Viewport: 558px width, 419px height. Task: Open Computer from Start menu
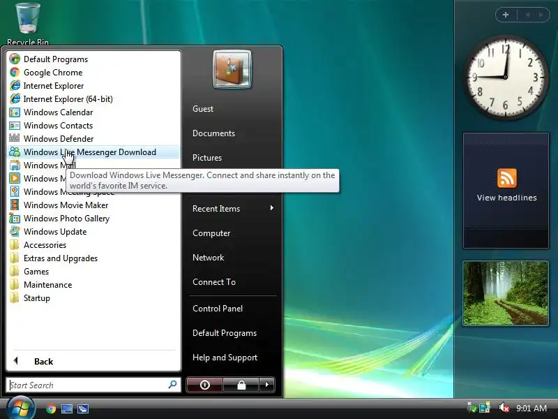pyautogui.click(x=211, y=233)
